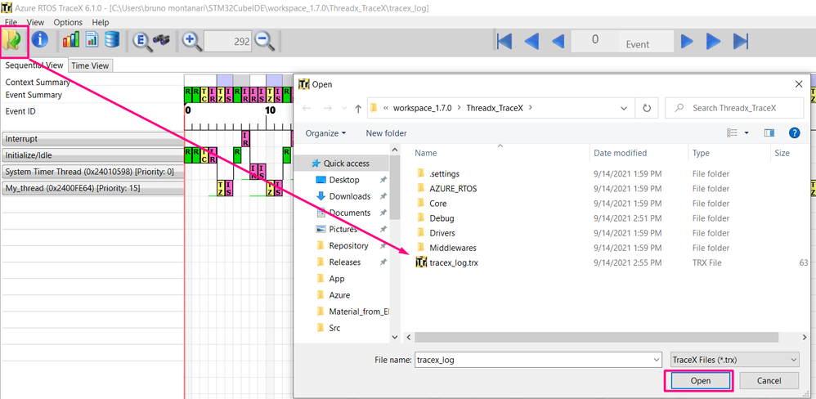
Task: Open the recent locations chevron in dialog
Action: (343, 108)
